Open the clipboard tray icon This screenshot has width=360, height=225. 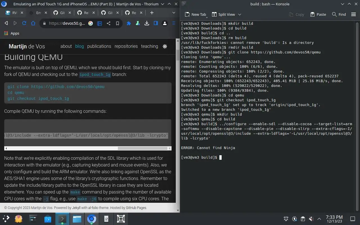point(303,219)
